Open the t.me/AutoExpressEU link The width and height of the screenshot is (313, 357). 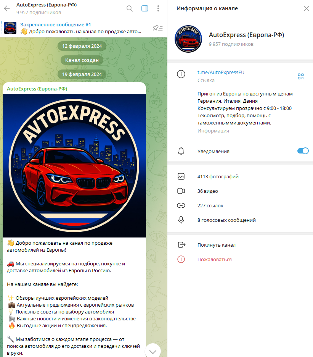[221, 72]
